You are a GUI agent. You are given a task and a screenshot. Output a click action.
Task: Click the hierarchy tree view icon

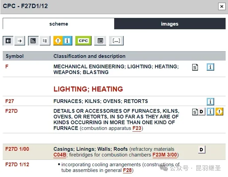(44, 41)
